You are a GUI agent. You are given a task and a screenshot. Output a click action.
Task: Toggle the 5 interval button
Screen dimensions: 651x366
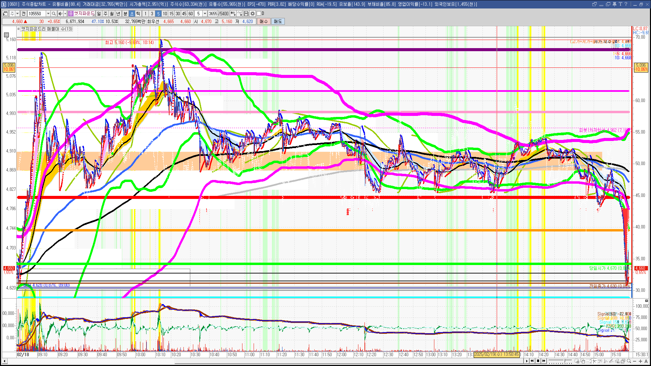[x=158, y=14]
